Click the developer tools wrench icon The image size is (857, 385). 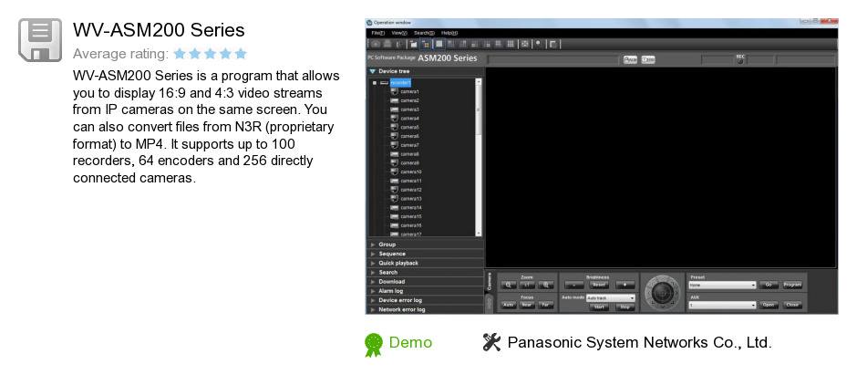[x=491, y=342]
